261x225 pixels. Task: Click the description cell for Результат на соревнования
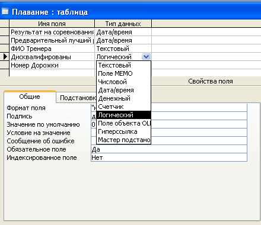click(206, 32)
